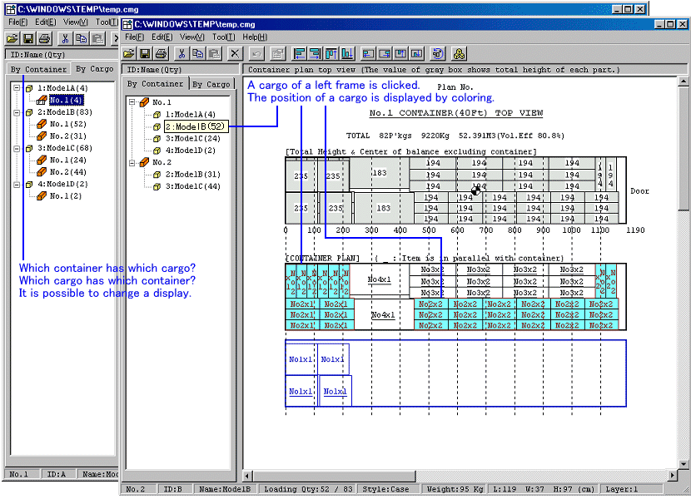The height and width of the screenshot is (499, 691).
Task: Click the Open file icon in front window toolbar
Action: click(130, 54)
